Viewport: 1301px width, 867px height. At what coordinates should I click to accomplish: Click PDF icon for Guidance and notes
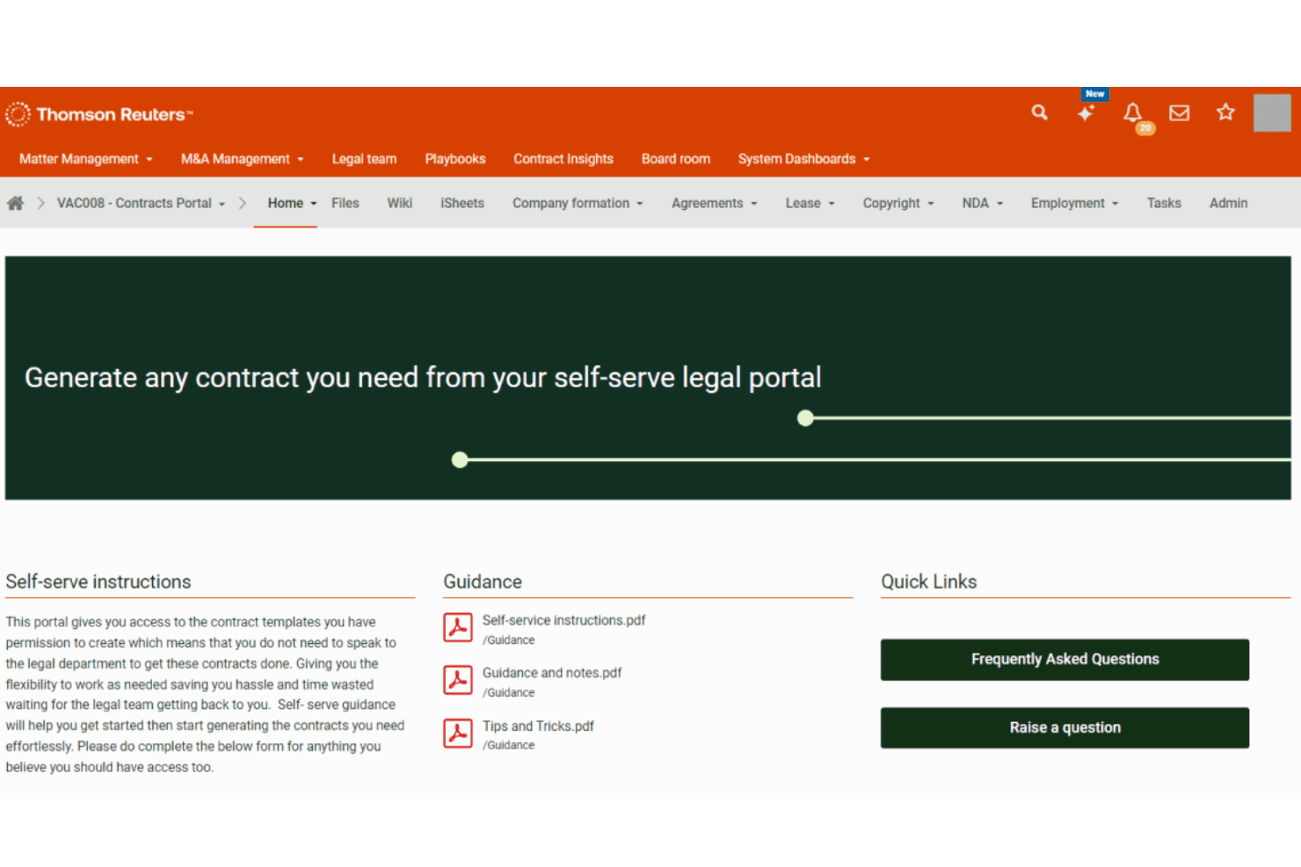(x=458, y=680)
